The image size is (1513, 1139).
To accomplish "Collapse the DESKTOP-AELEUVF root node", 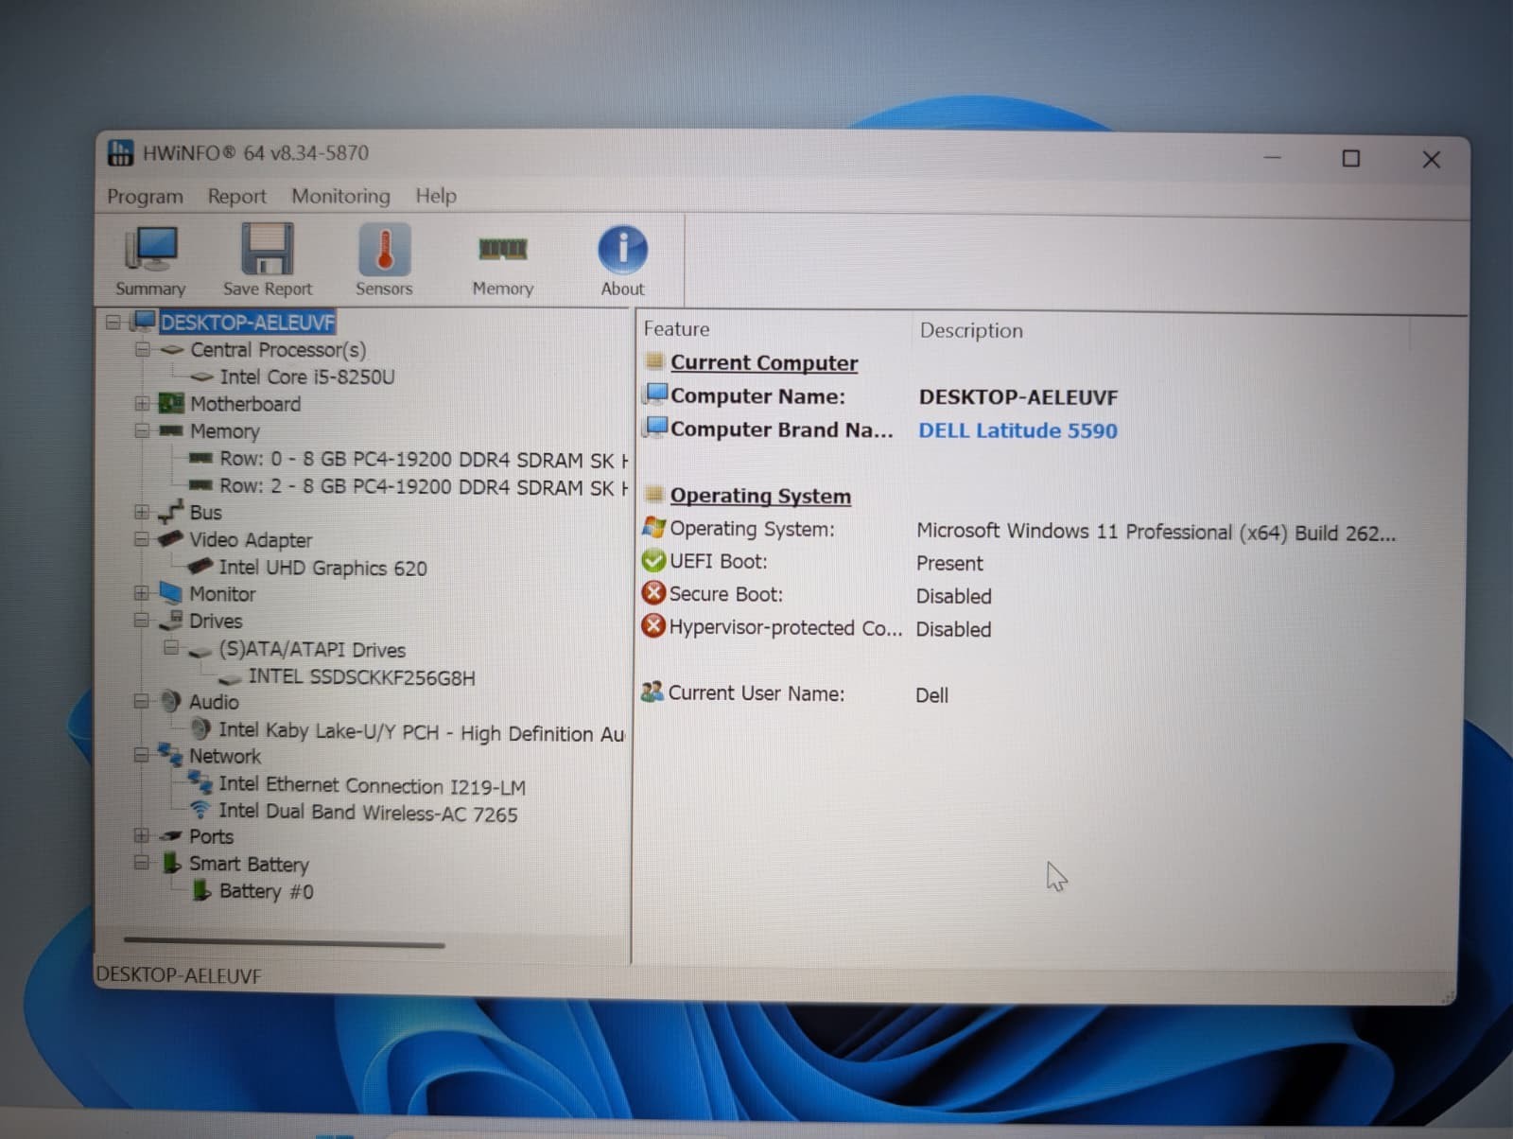I will click(113, 323).
